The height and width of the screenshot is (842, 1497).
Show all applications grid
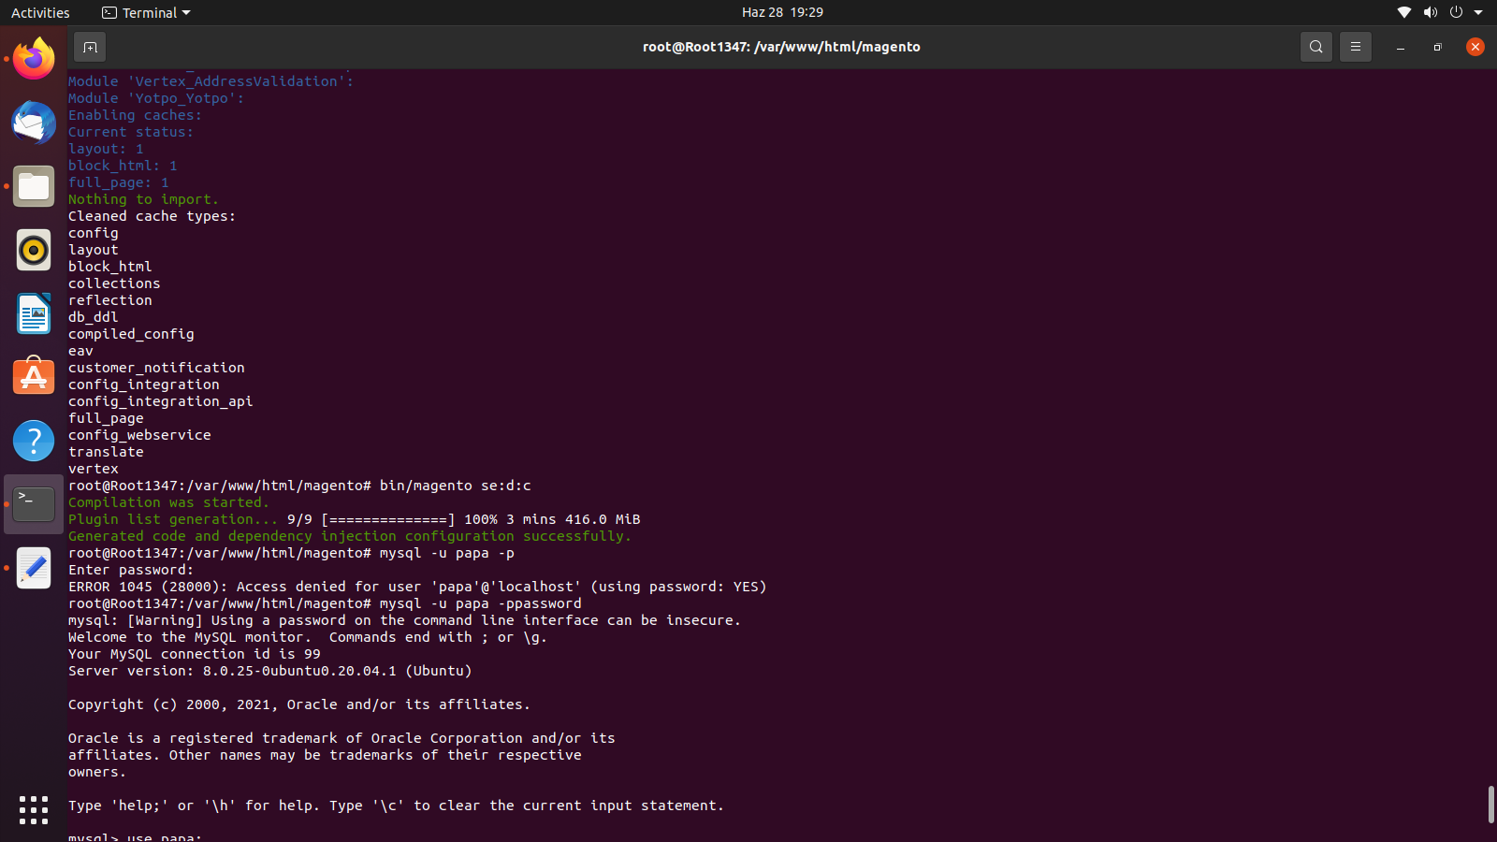[x=34, y=809]
